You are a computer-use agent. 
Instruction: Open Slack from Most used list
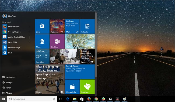(16, 53)
